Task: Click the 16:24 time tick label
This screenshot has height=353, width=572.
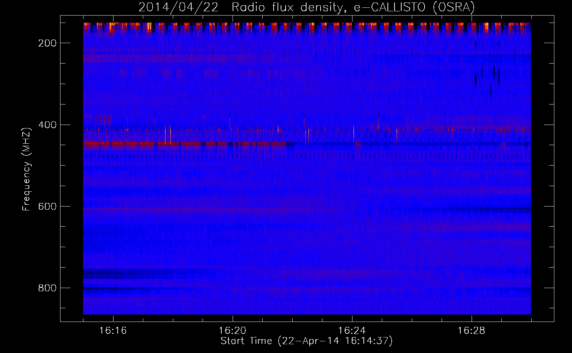Action: point(352,330)
